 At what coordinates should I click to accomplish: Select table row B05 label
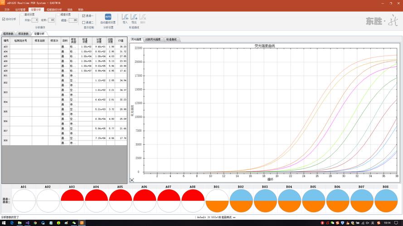5,112
